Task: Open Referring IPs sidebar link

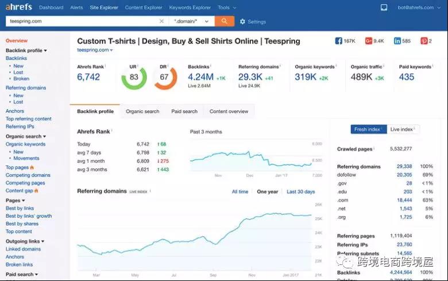Action: coord(20,126)
